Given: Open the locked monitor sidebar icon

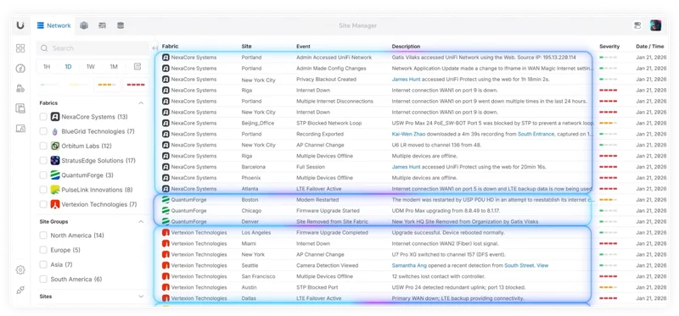Looking at the screenshot, I should pyautogui.click(x=20, y=128).
